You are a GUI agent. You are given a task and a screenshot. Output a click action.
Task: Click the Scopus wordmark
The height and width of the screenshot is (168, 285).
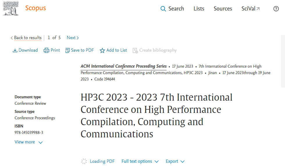pyautogui.click(x=35, y=8)
